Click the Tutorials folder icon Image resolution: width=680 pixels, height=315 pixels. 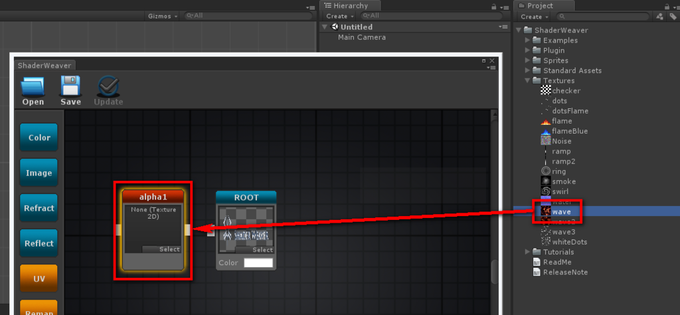click(x=537, y=252)
